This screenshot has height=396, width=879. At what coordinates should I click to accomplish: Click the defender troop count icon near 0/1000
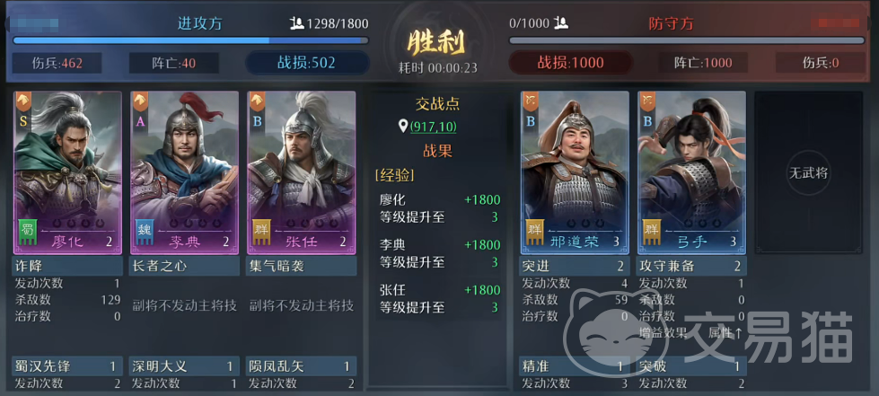pos(561,23)
